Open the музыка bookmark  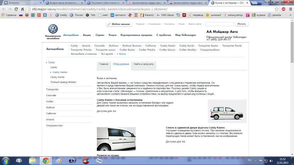[258, 15]
